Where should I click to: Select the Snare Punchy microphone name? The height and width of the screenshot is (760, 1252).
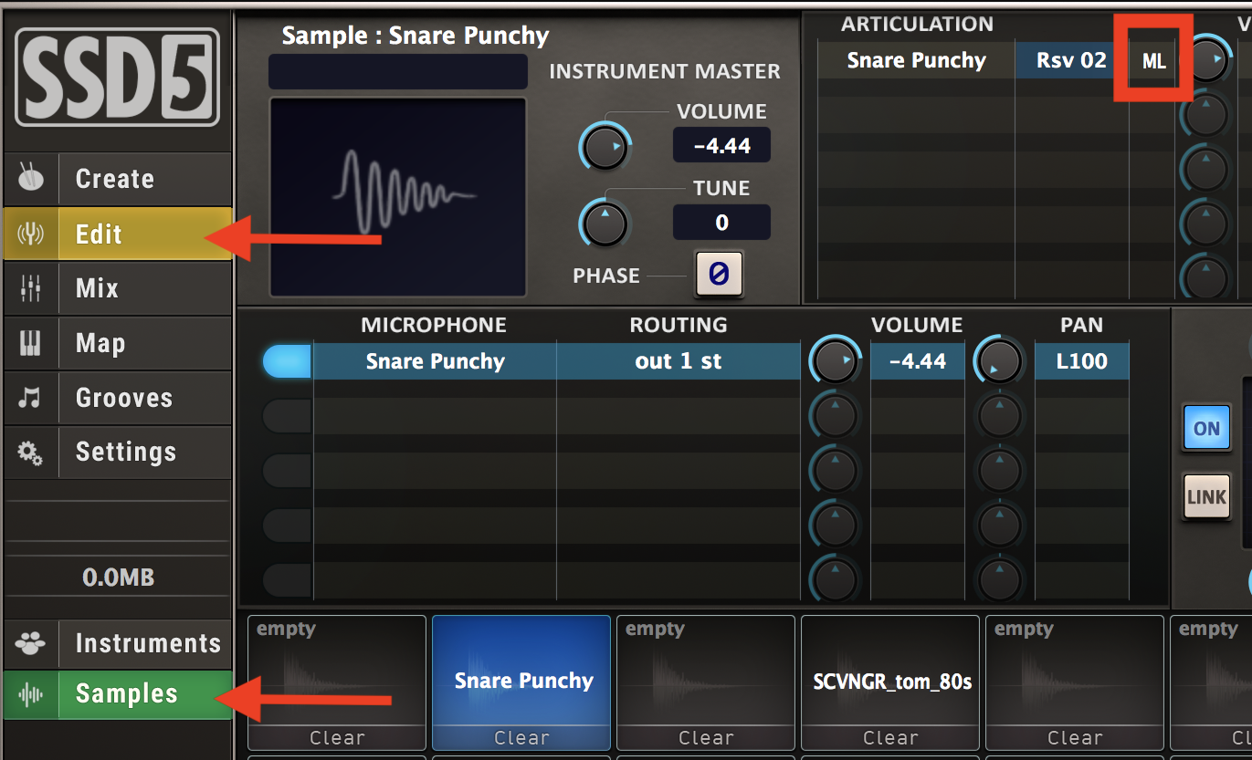435,361
